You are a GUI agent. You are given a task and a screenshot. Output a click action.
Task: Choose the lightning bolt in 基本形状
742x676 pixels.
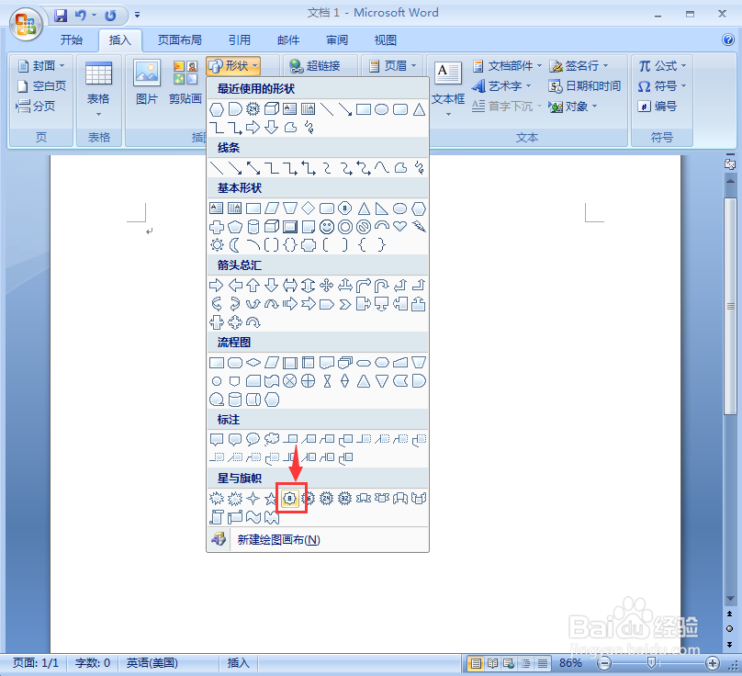point(419,226)
